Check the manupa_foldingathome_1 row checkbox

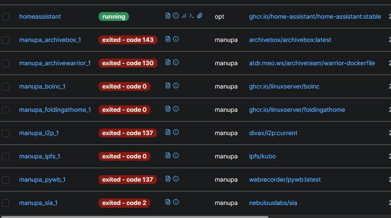point(6,110)
